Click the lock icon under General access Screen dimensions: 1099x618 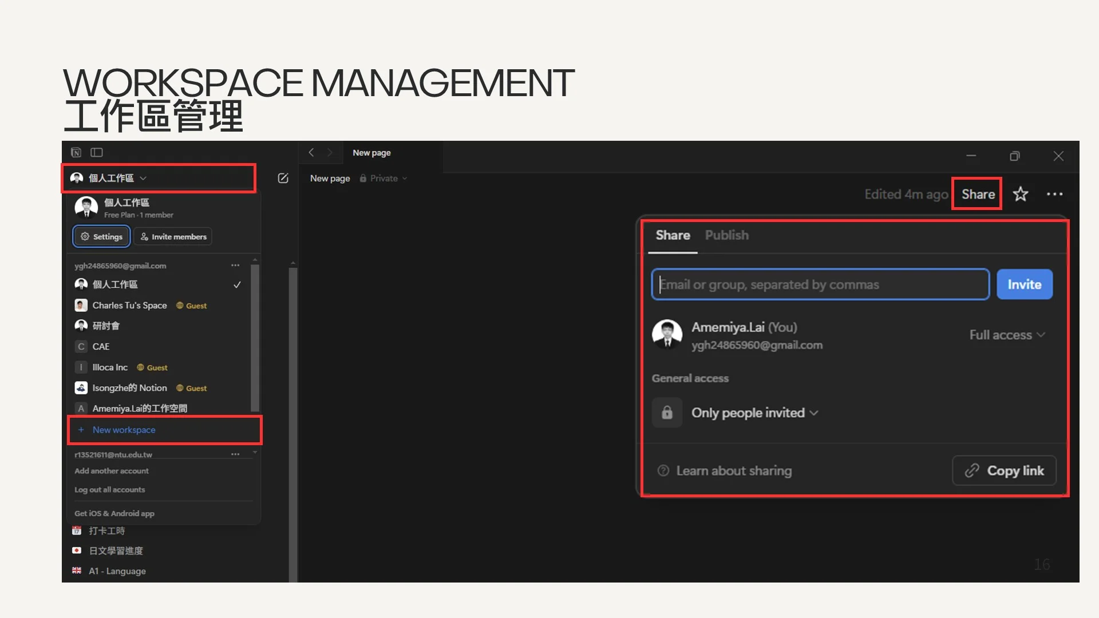(667, 413)
